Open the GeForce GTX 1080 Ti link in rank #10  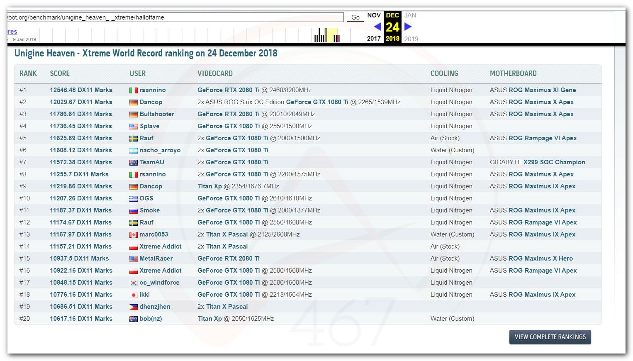229,198
